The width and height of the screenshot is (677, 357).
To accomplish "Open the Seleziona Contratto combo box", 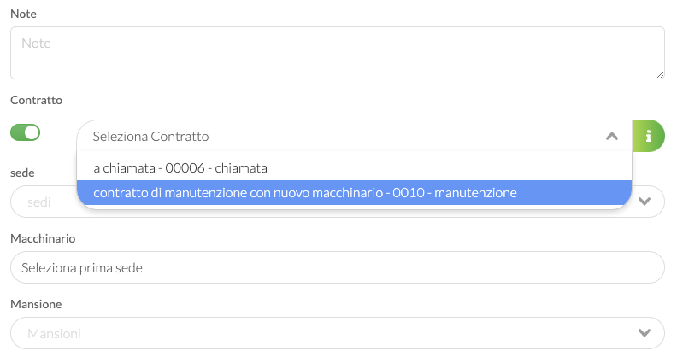I will pyautogui.click(x=354, y=136).
